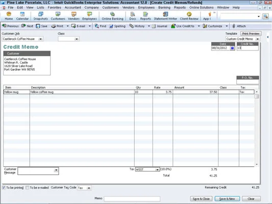Open the Help menu
272x204 pixels.
click(236, 8)
